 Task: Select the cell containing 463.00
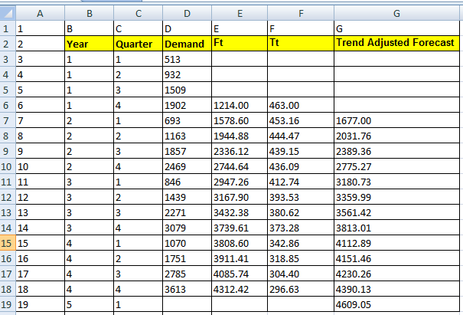[300, 105]
